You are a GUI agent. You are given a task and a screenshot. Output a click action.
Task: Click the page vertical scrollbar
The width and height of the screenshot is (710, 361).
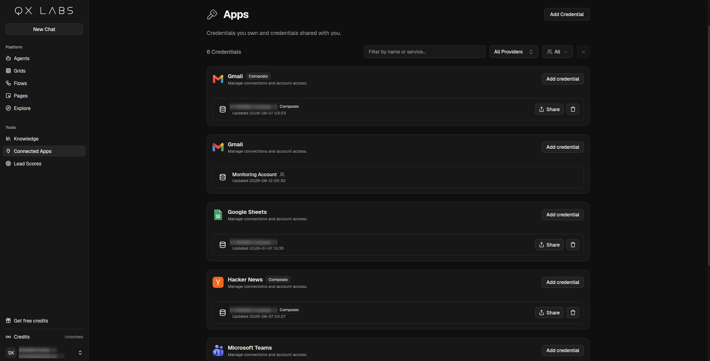pyautogui.click(x=709, y=145)
